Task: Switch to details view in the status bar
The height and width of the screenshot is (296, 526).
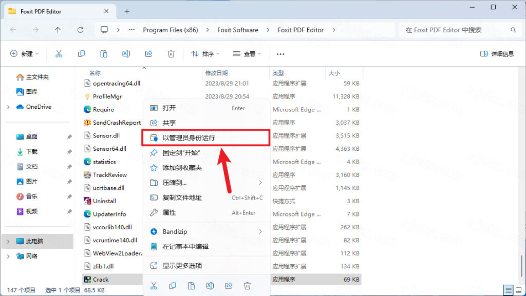Action: coord(508,290)
